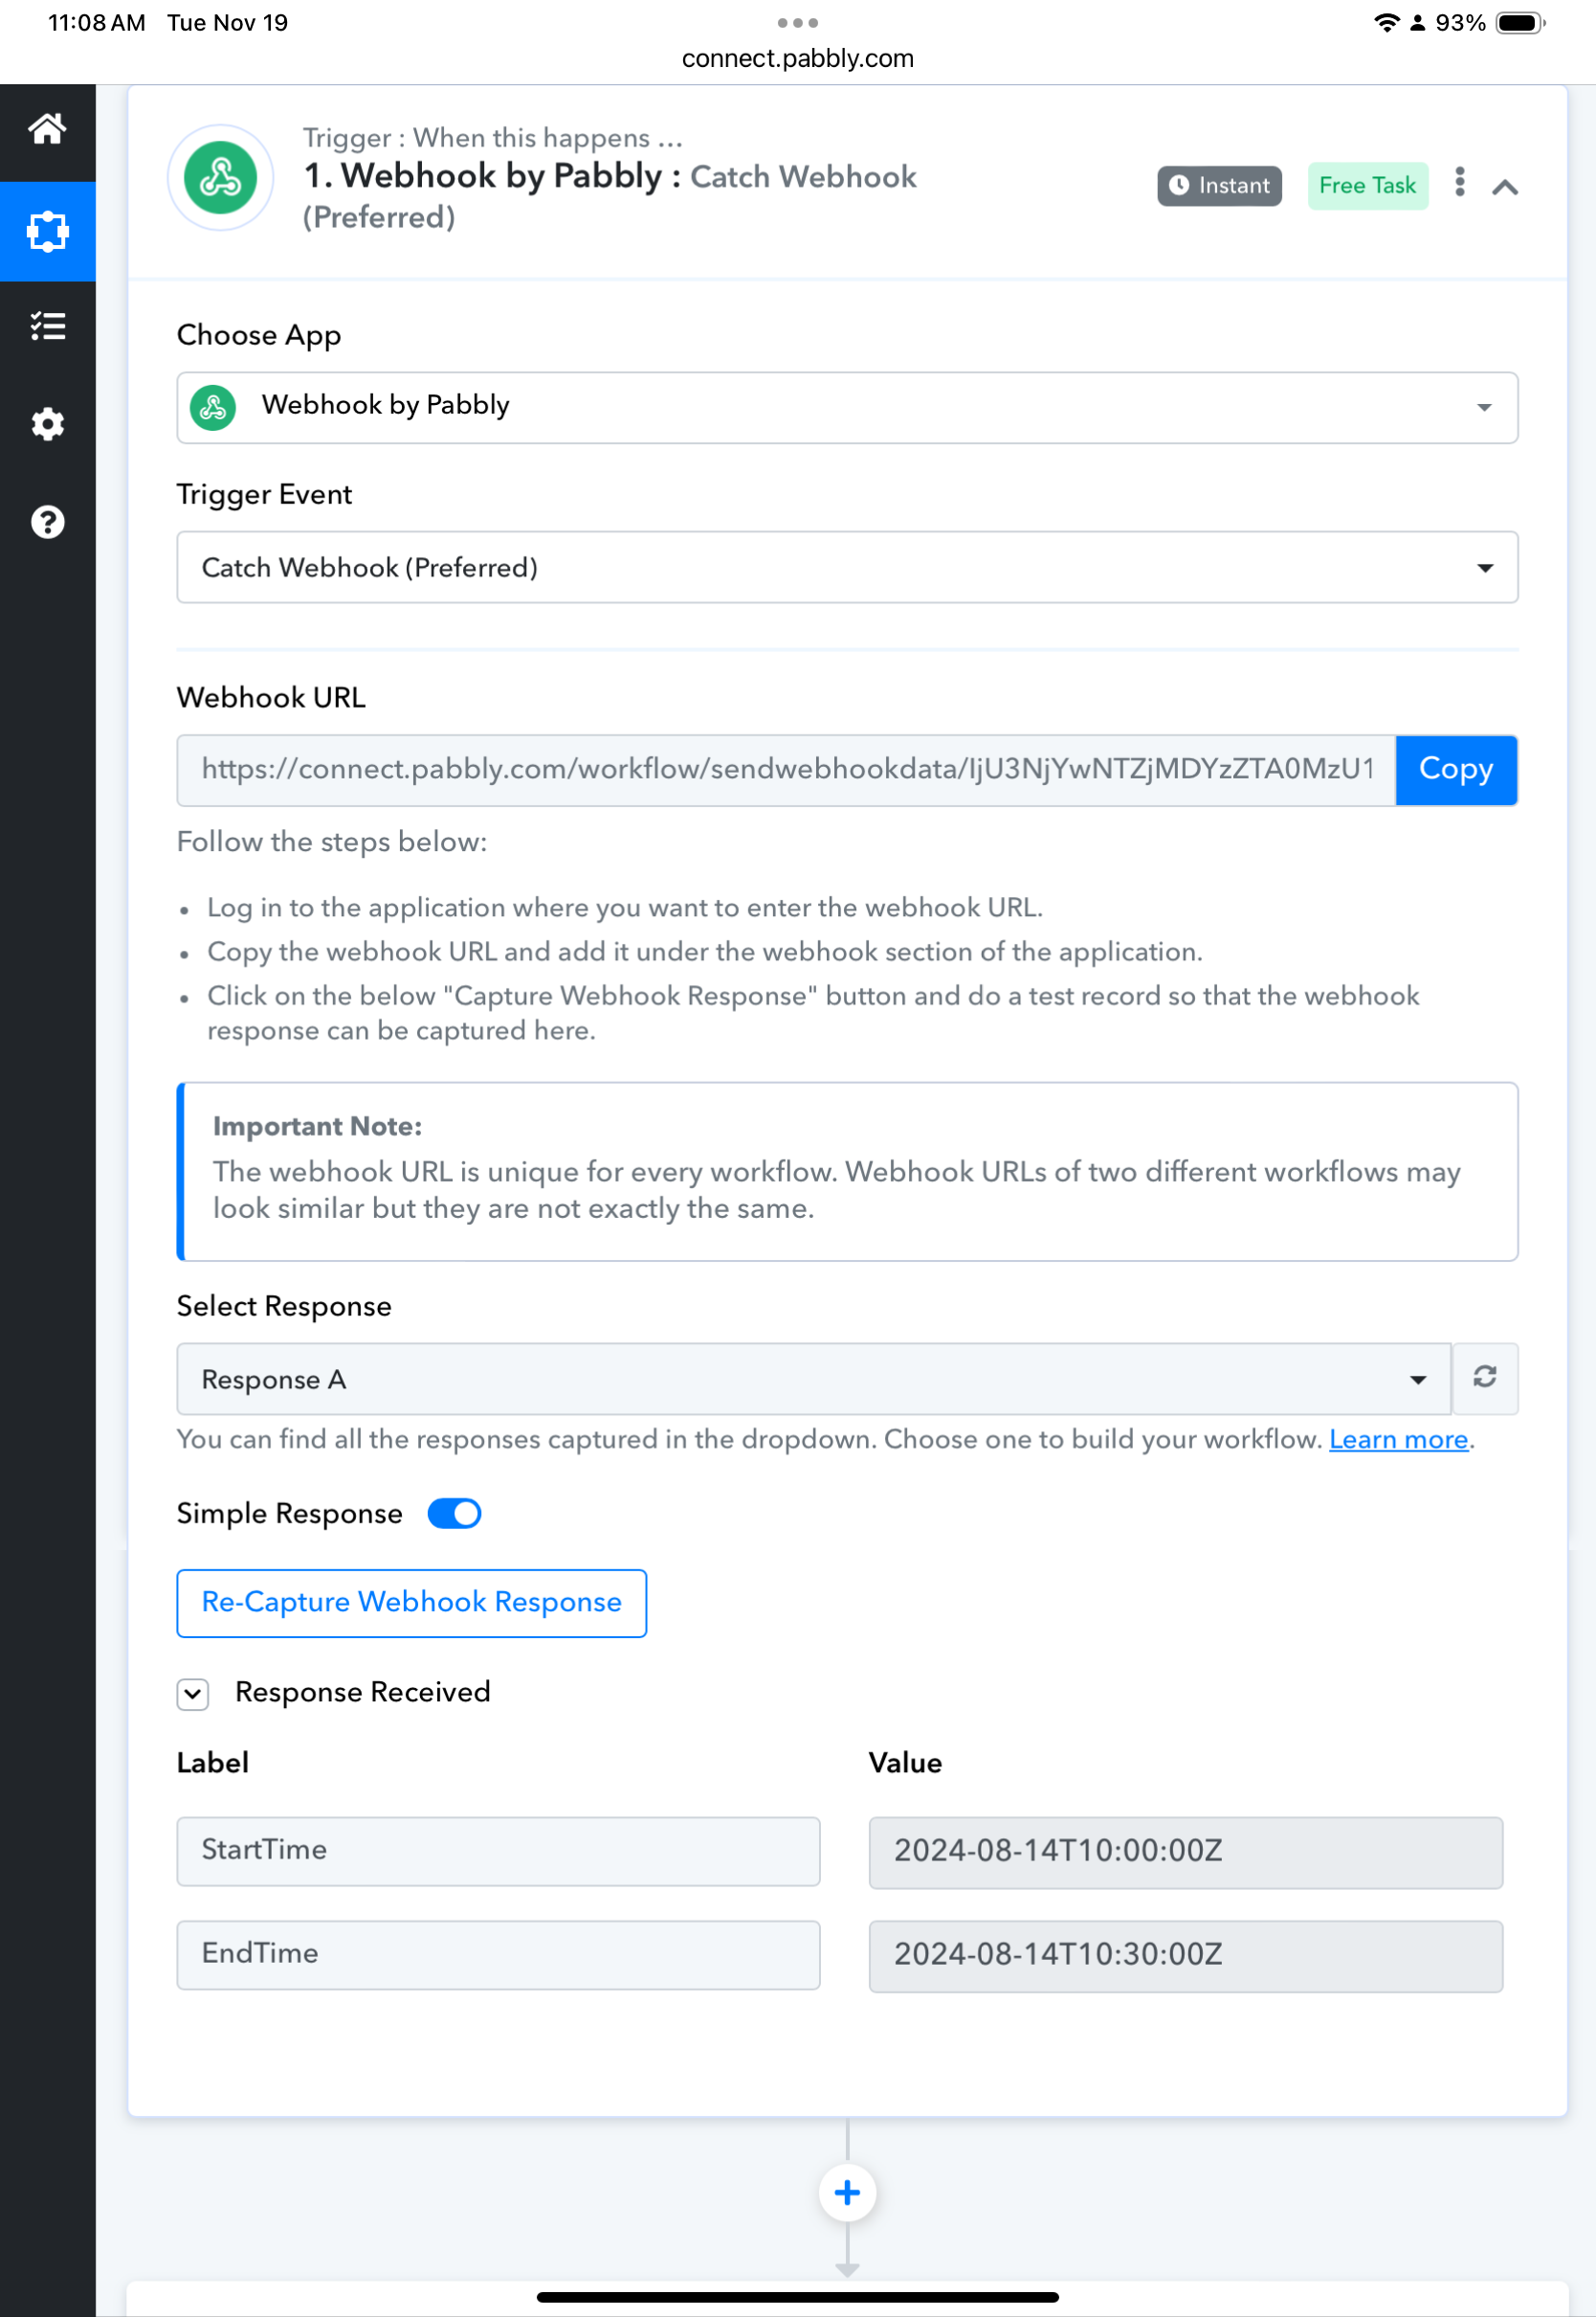Screen dimensions: 1596x2317
Task: Tap the Wi-Fi status icon
Action: point(1386,22)
